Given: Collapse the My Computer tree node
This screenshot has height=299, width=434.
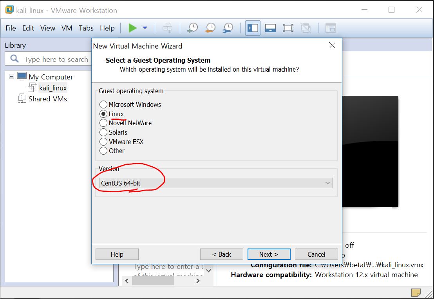Looking at the screenshot, I should click(x=11, y=77).
